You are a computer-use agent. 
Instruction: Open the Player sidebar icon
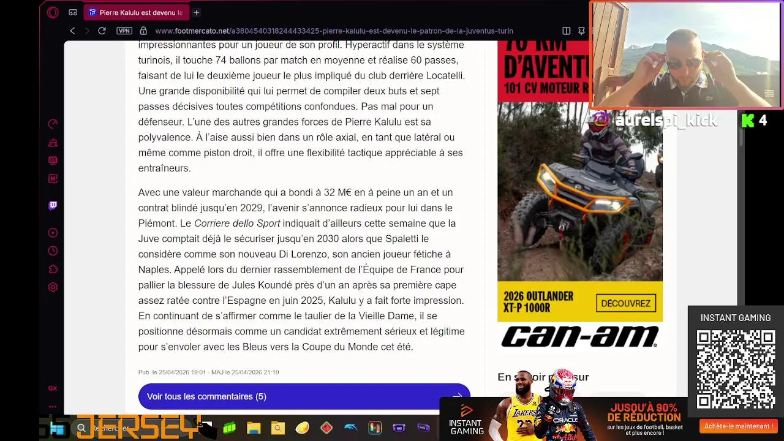(53, 233)
